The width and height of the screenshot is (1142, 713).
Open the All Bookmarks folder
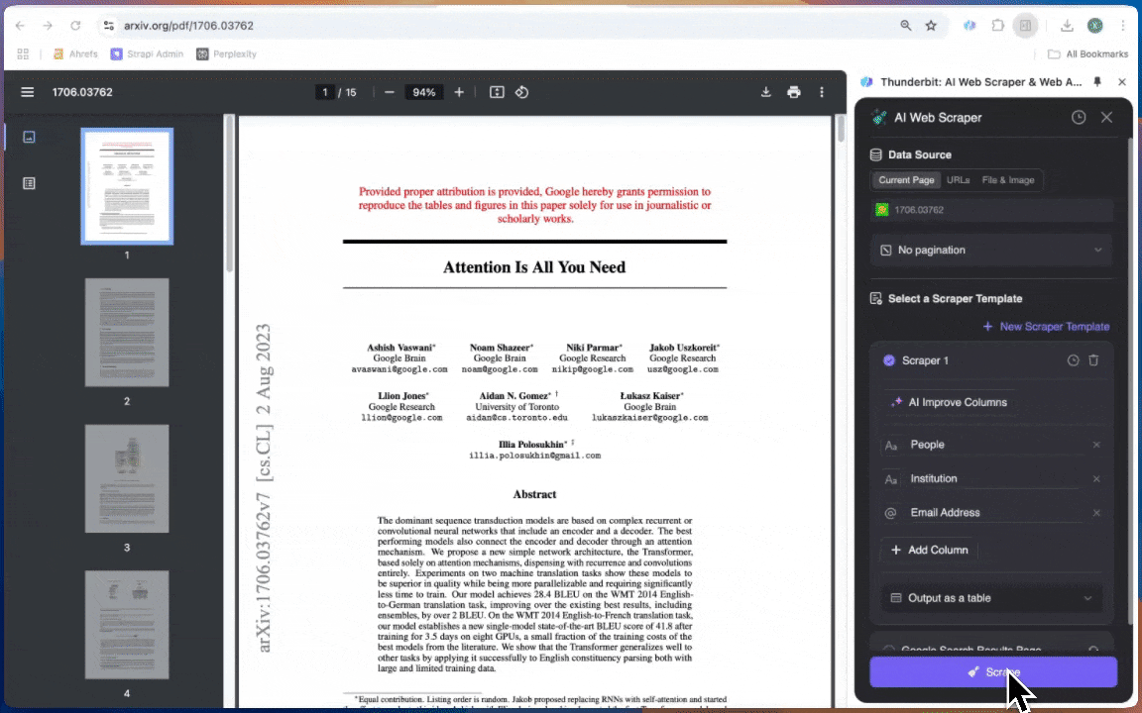point(1088,53)
